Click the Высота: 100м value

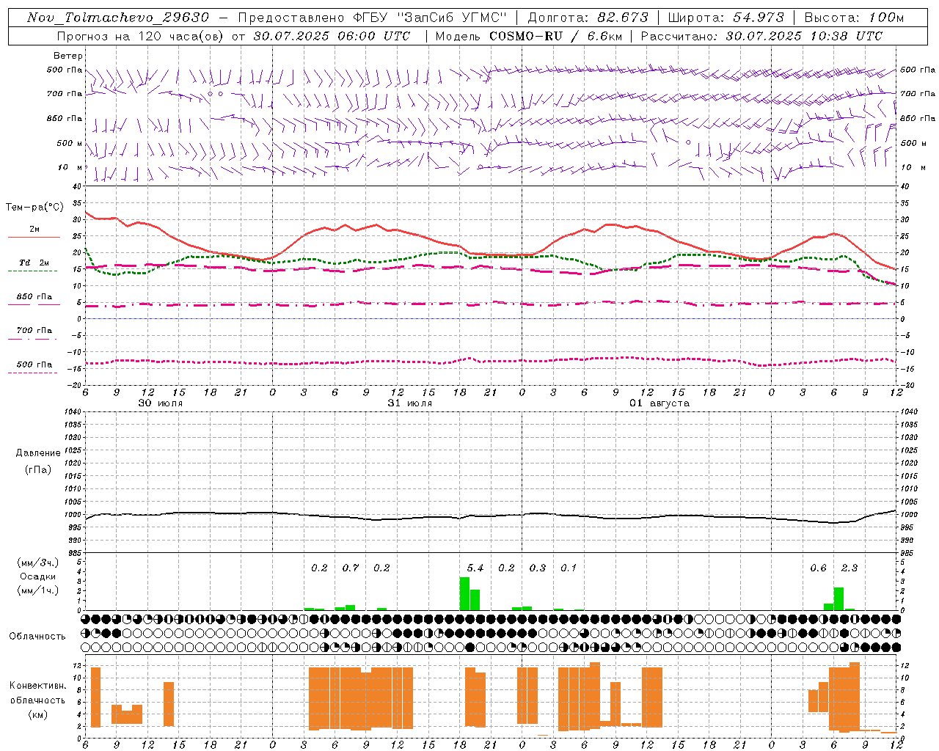(x=854, y=18)
